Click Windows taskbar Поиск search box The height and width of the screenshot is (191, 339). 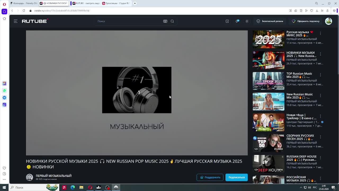coord(34,188)
